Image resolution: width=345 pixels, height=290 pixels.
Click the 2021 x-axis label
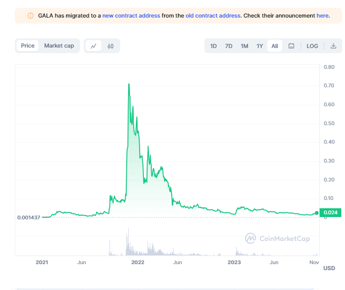tap(42, 262)
